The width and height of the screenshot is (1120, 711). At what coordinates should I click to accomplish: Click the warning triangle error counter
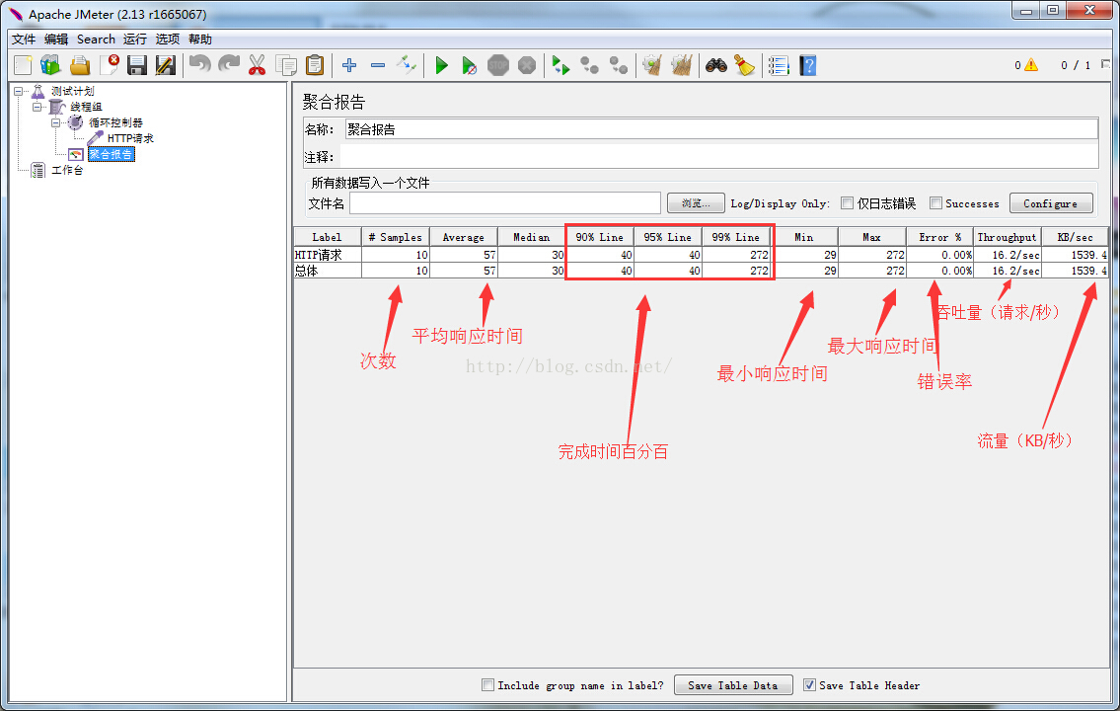tap(1031, 65)
